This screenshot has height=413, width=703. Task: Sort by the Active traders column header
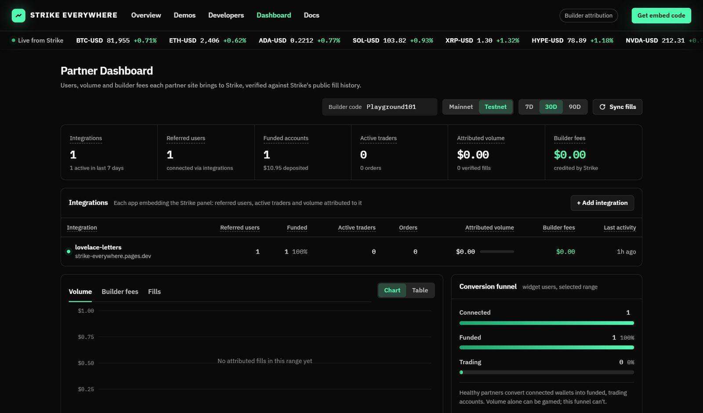click(357, 228)
